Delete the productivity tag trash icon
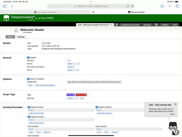The width and height of the screenshot is (182, 137). [85, 95]
